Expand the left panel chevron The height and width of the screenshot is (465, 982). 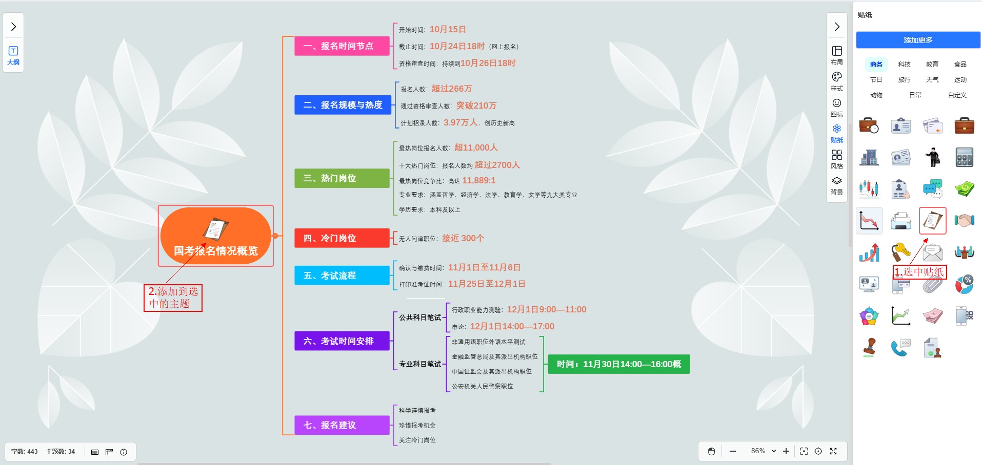click(x=13, y=27)
